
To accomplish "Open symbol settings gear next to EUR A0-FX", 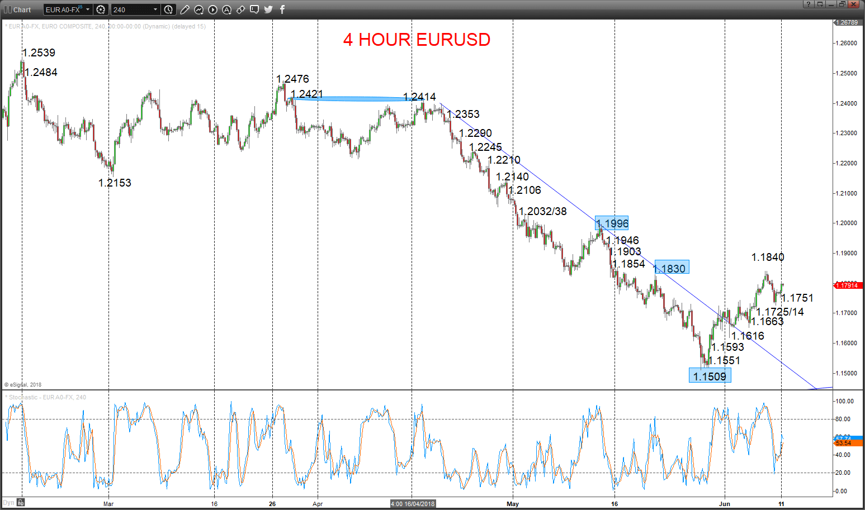I will click(x=101, y=9).
